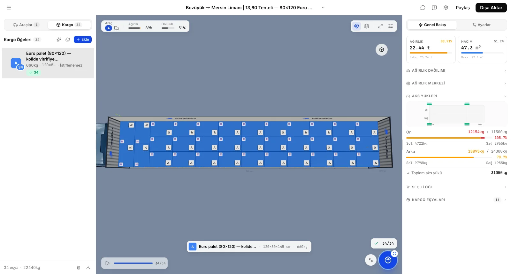The width and height of the screenshot is (511, 274).
Task: Click the Arka axle value 18895kg
Action: [476, 151]
